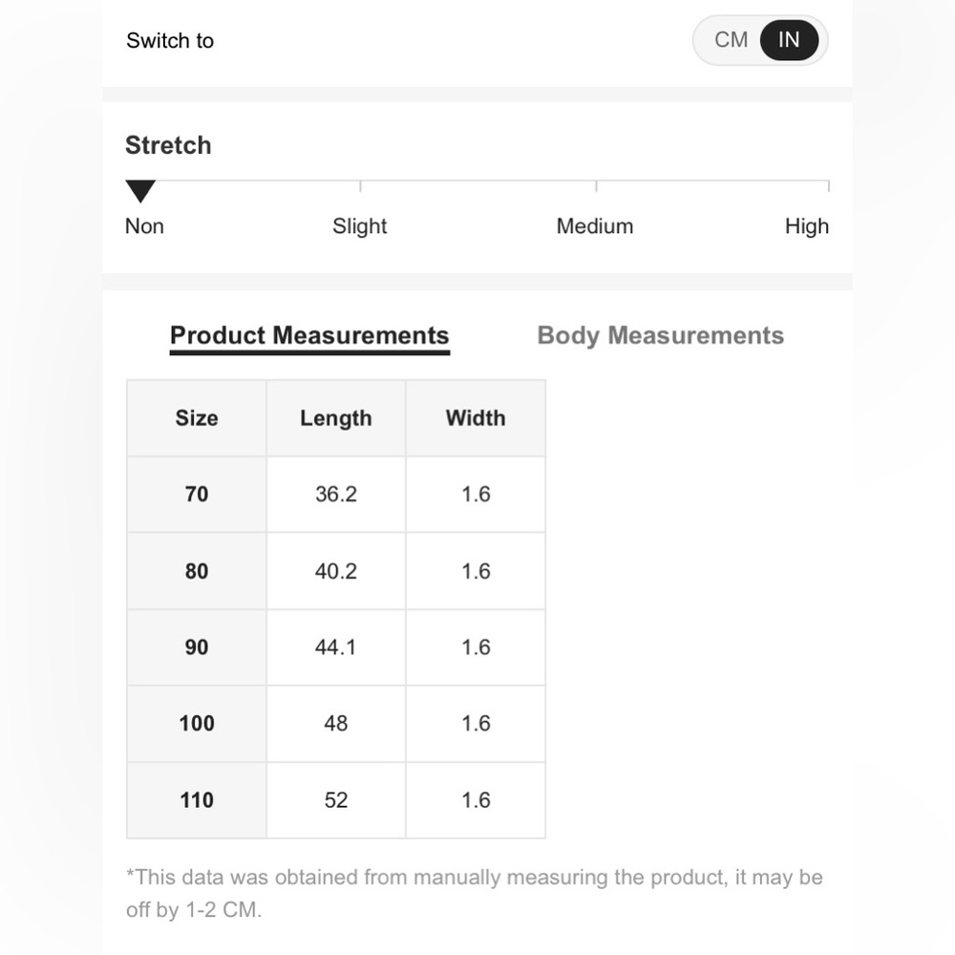The width and height of the screenshot is (955, 955).
Task: Click the Size column header
Action: pos(196,418)
